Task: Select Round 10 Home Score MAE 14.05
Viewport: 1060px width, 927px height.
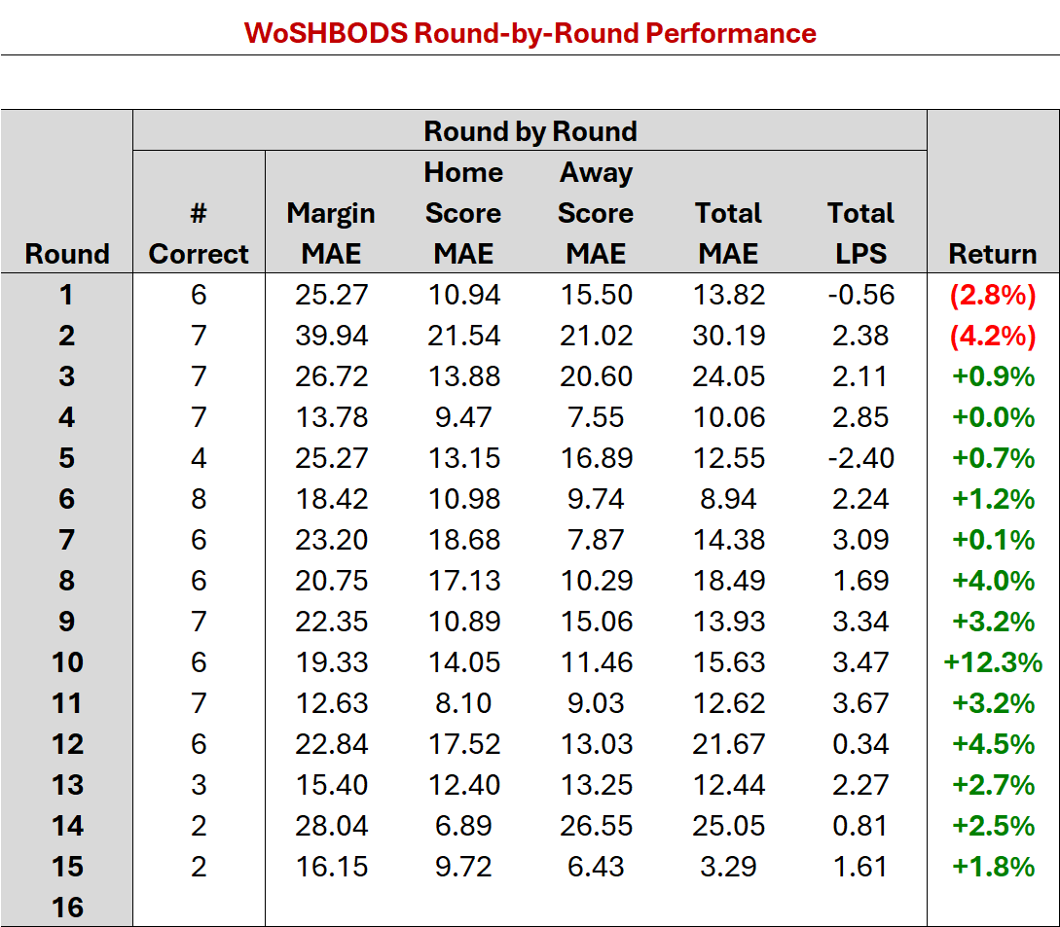Action: [x=463, y=662]
